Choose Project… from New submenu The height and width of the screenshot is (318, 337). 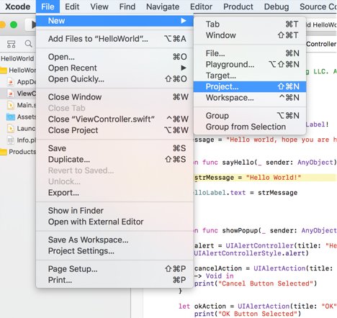tap(250, 86)
